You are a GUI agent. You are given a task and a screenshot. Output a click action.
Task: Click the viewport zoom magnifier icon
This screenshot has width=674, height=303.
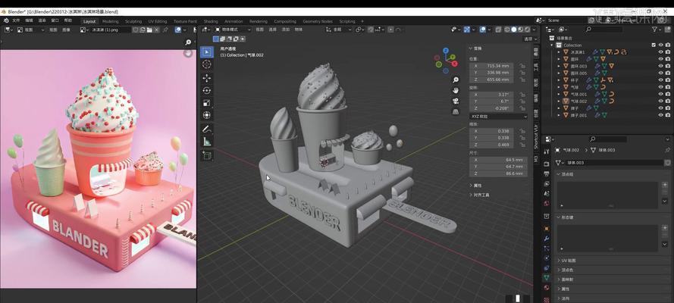coord(456,80)
